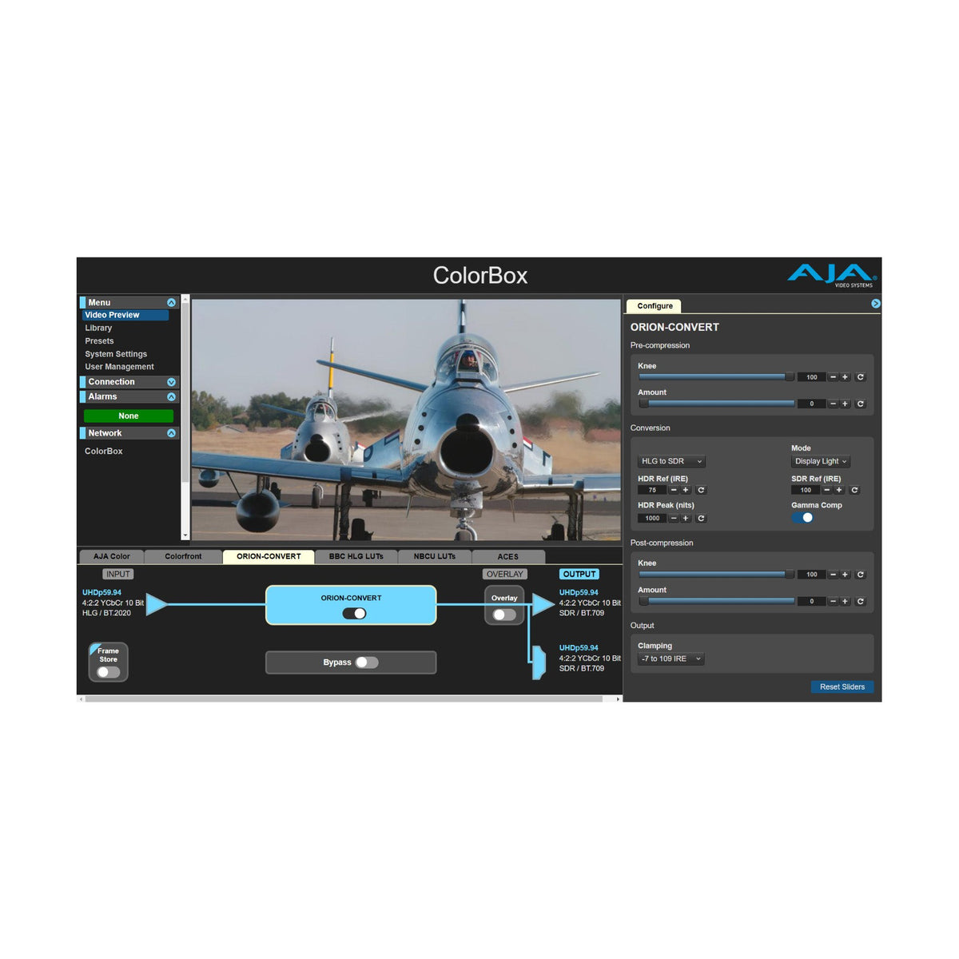Click the HDR Ref (IRE) value field
The width and height of the screenshot is (959, 959).
point(652,491)
